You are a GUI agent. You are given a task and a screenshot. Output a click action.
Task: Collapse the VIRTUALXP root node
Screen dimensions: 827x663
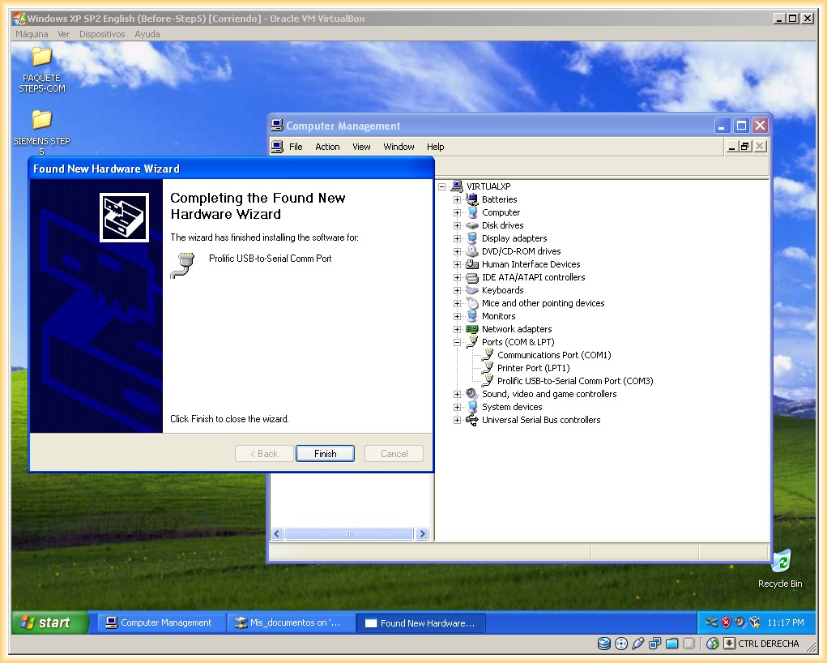442,186
